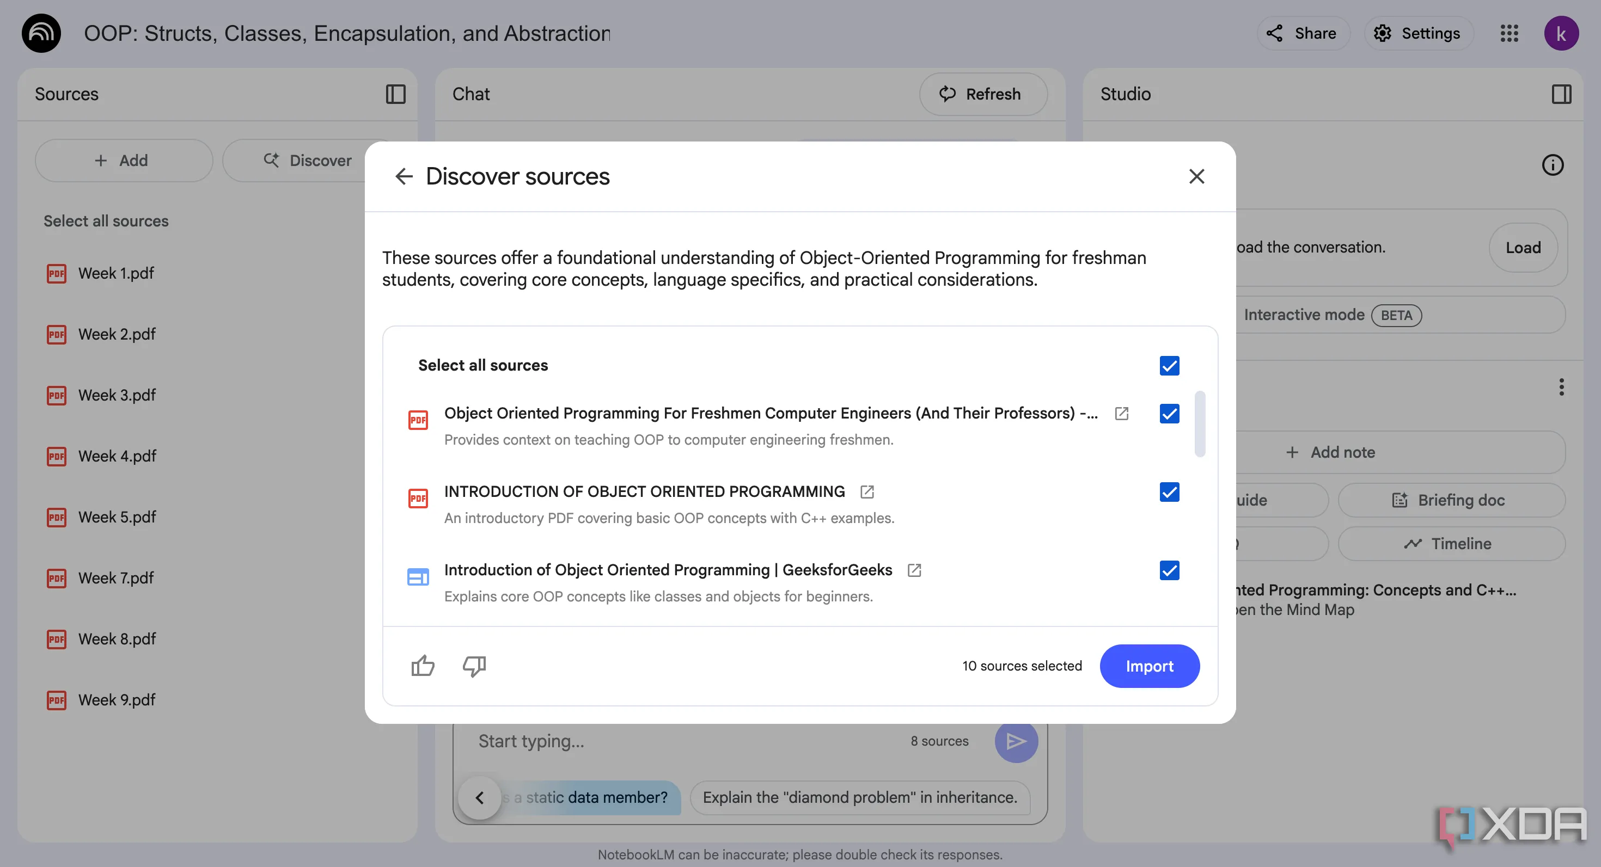Open the Google apps grid
Screen dimensions: 1601x867
pyautogui.click(x=1509, y=34)
